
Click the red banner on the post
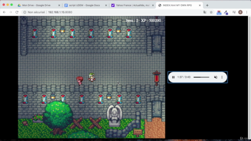pos(156,78)
